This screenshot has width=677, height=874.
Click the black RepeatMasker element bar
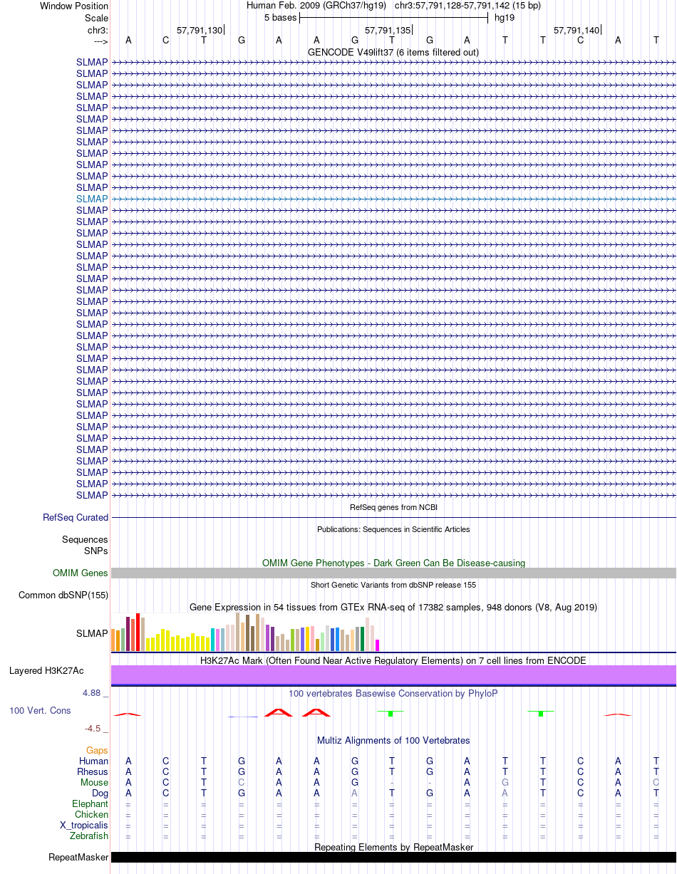pyautogui.click(x=393, y=858)
